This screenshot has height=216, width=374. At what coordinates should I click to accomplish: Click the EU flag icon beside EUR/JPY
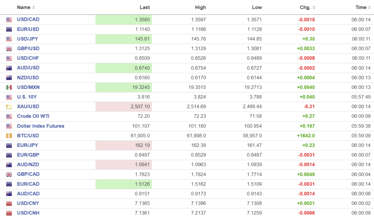pyautogui.click(x=9, y=145)
